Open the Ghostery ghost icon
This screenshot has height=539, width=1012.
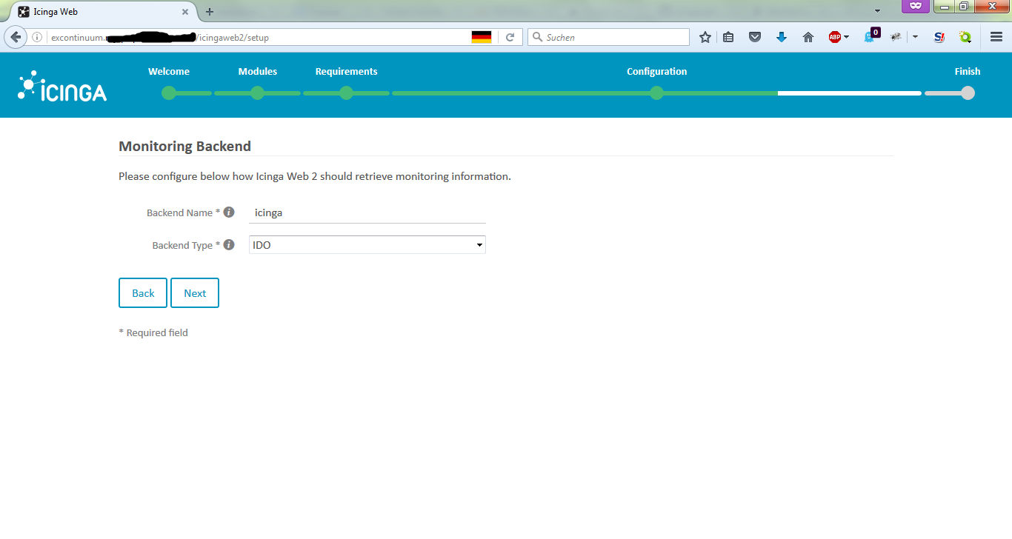click(x=871, y=36)
